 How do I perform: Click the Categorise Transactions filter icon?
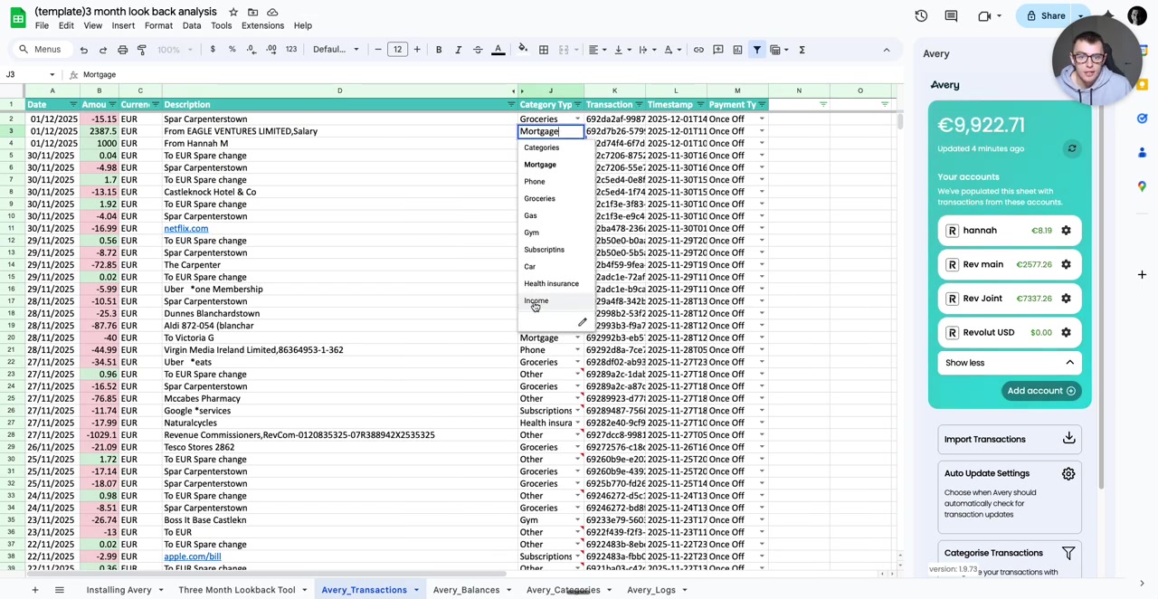click(1068, 553)
